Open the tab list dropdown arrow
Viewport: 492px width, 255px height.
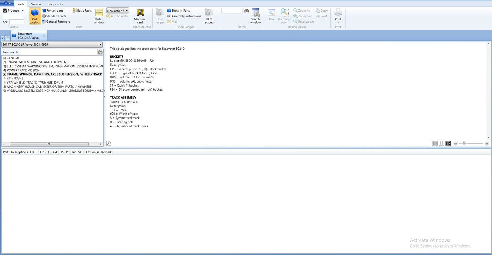pos(3,38)
